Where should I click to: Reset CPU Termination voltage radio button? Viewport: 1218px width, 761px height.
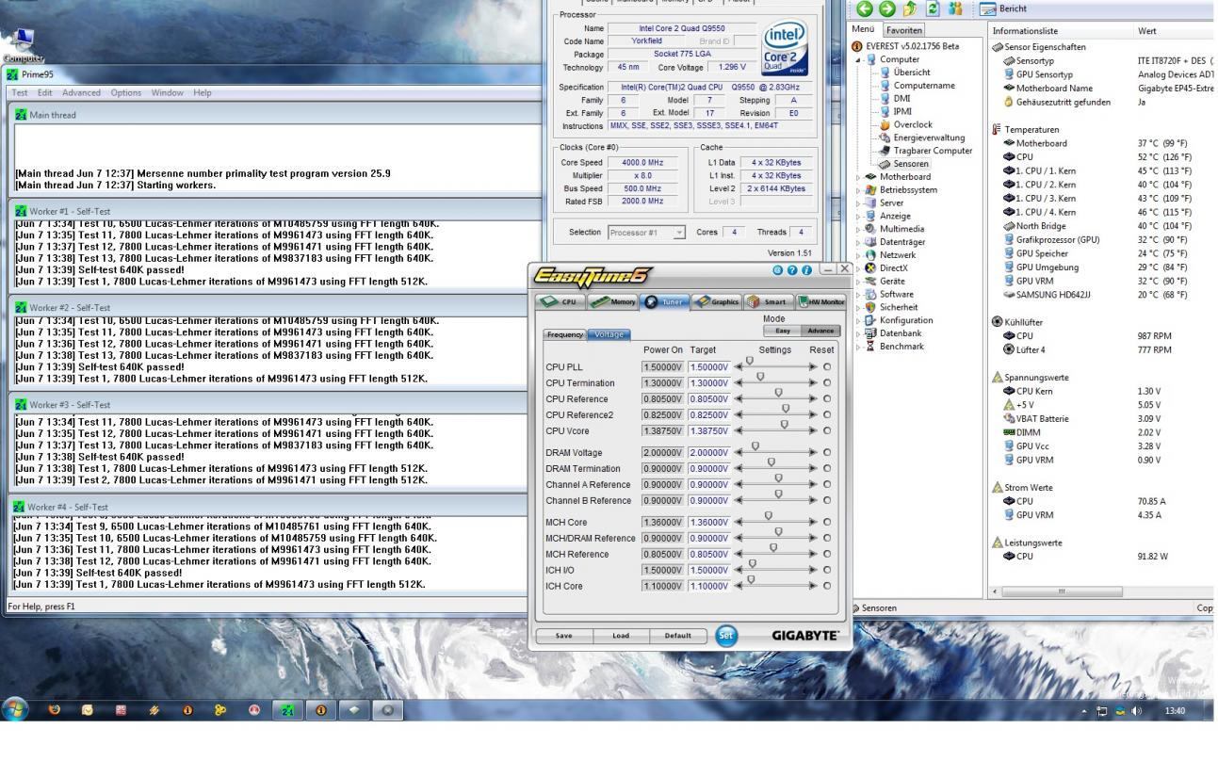[826, 383]
